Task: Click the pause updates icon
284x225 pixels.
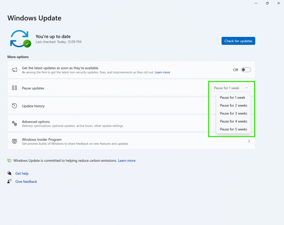Action: click(x=14, y=88)
